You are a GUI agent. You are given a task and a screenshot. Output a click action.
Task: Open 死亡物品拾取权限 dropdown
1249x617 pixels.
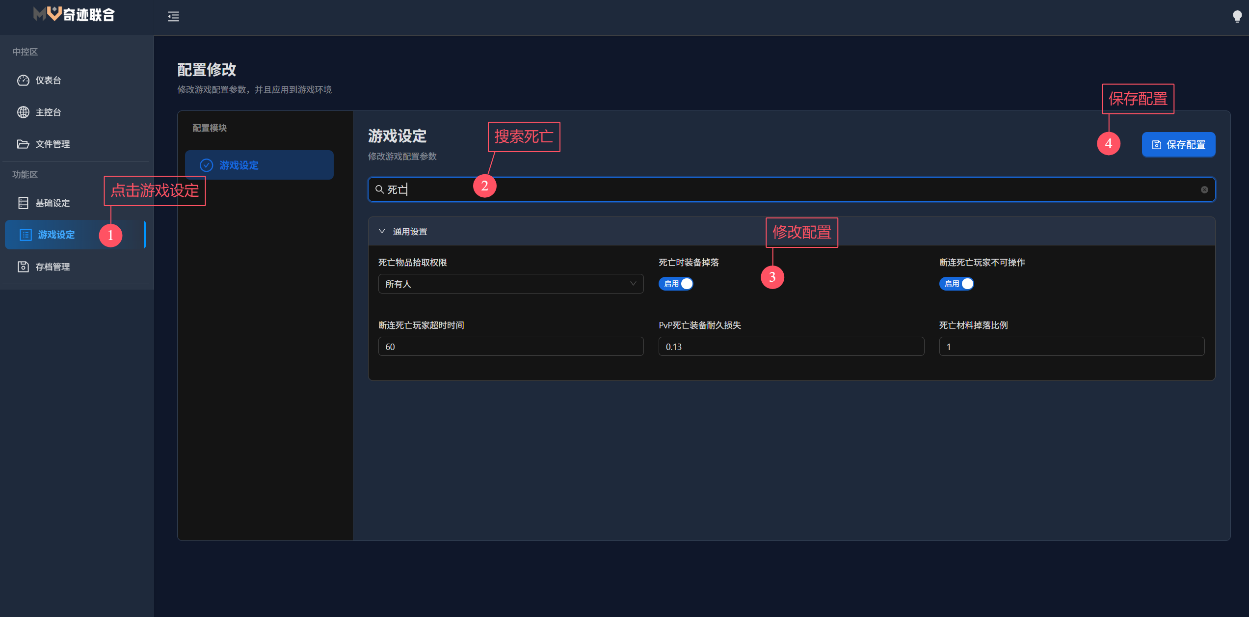click(x=510, y=284)
